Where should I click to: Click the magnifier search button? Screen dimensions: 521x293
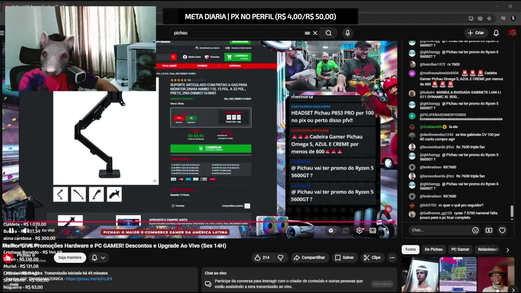[x=328, y=33]
